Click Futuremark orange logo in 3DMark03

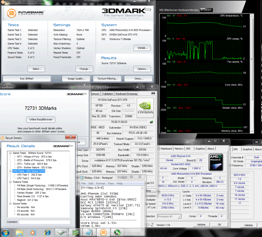tap(12, 13)
